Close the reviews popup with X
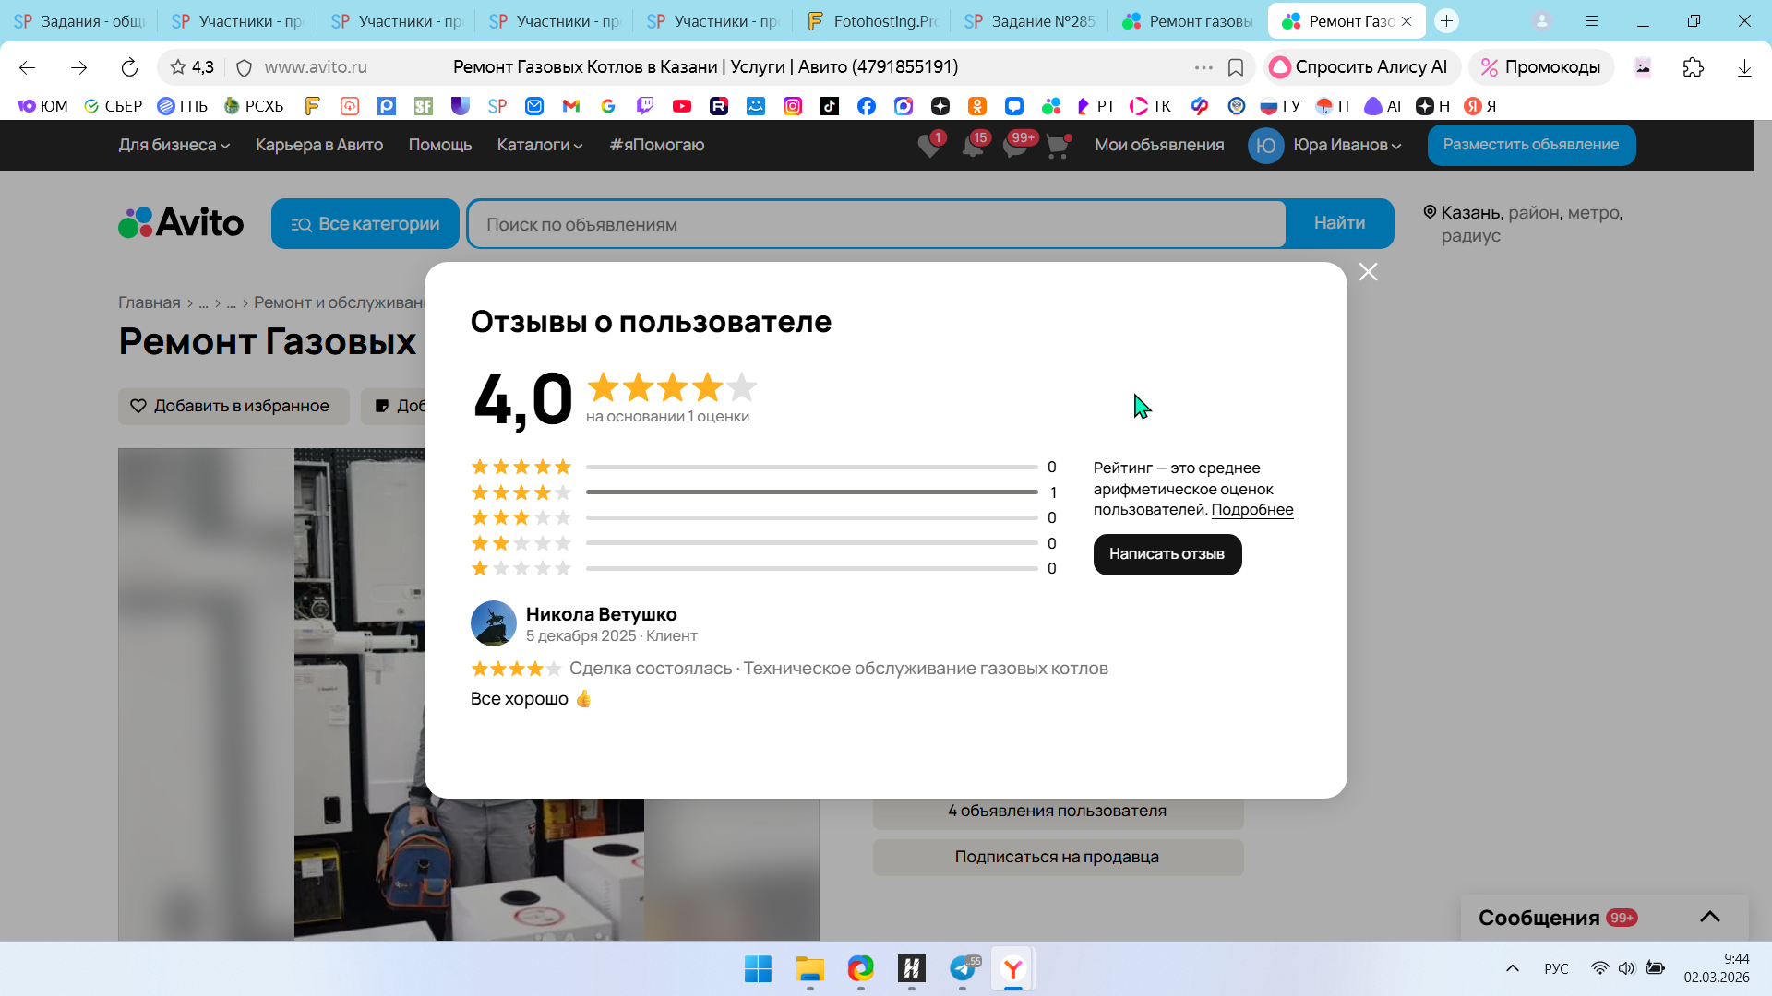The image size is (1772, 996). tap(1368, 272)
